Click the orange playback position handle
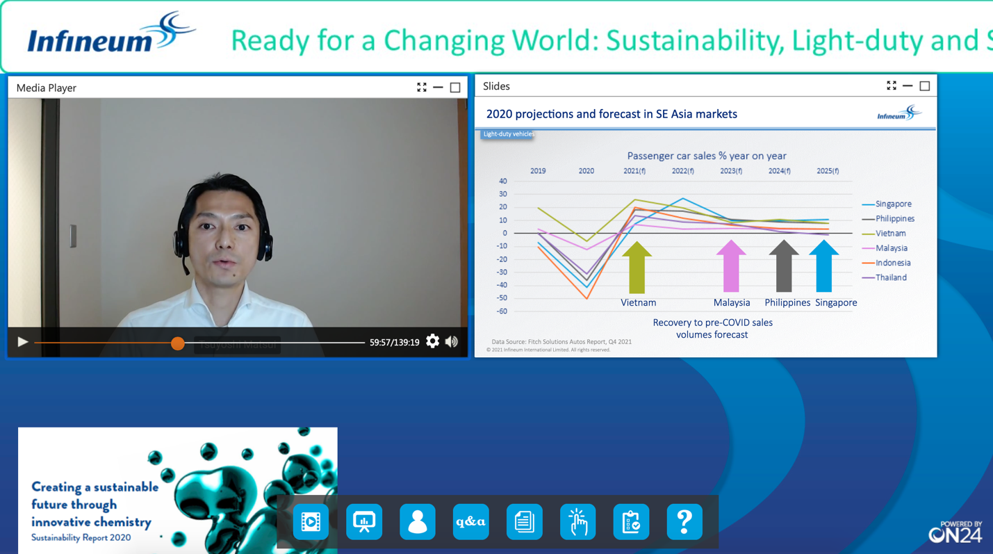This screenshot has width=993, height=554. click(178, 343)
